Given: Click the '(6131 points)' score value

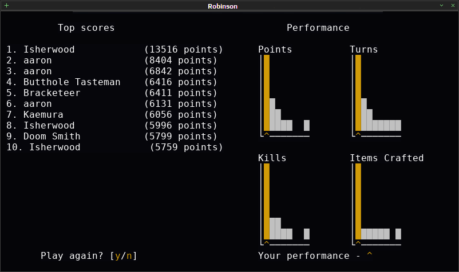Looking at the screenshot, I should point(181,104).
